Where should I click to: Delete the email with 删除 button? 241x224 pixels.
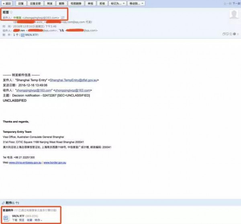coord(61,3)
